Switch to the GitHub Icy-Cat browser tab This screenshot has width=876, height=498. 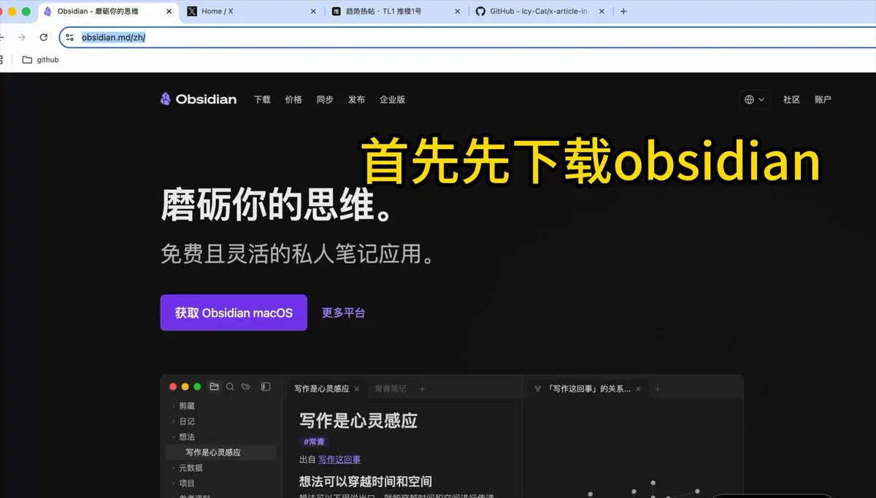tap(539, 11)
